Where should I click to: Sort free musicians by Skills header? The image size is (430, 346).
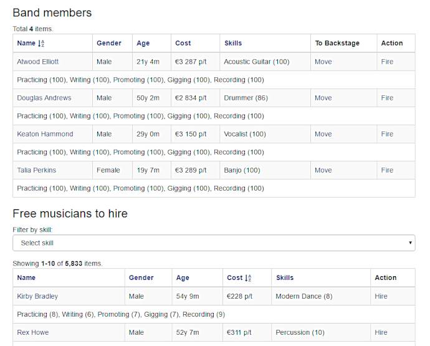pyautogui.click(x=285, y=277)
